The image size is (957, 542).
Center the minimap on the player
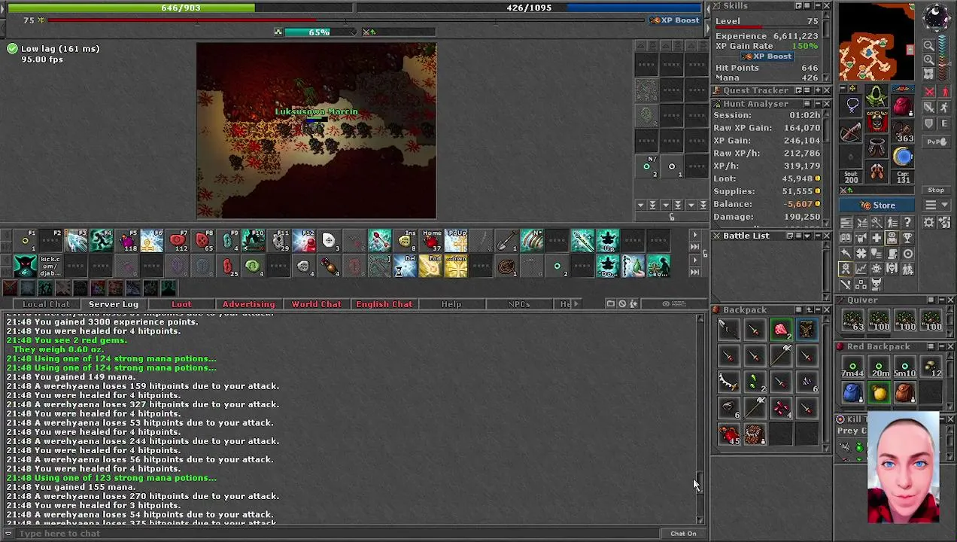tap(929, 74)
